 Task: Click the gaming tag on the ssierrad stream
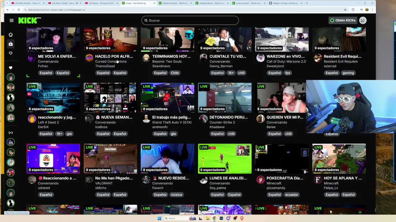[348, 73]
